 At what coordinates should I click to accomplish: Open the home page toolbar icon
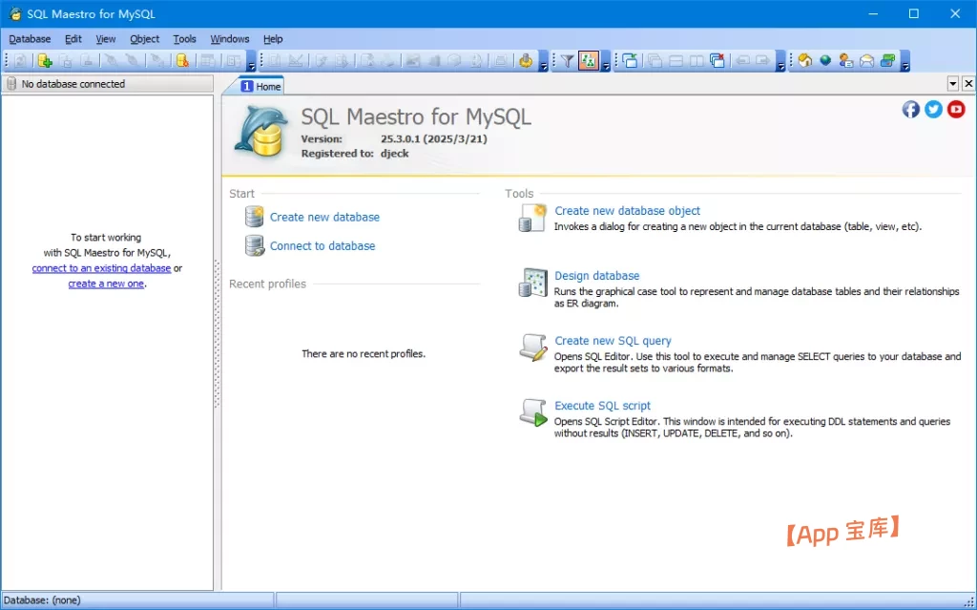tap(804, 61)
